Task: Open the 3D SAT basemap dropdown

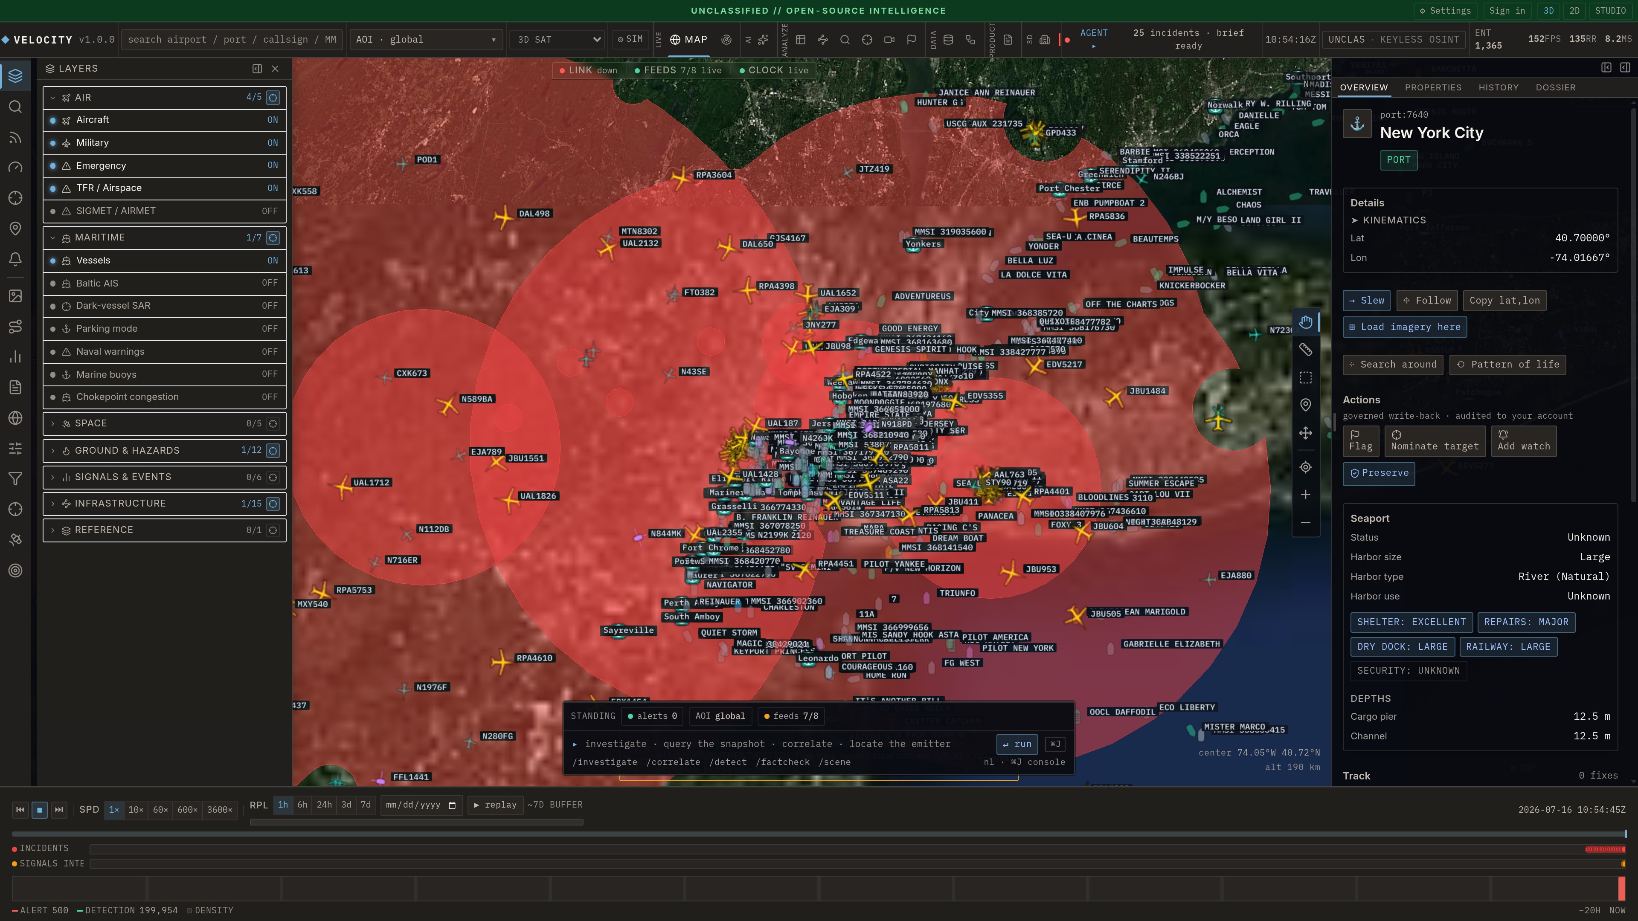Action: click(557, 39)
